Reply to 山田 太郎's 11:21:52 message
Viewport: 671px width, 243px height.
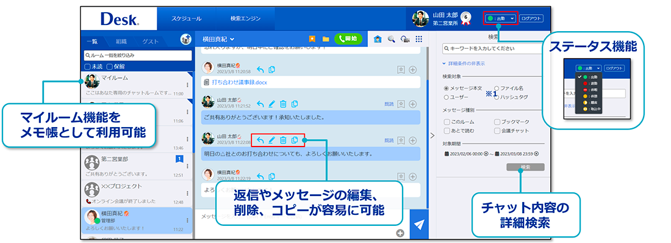(x=260, y=104)
